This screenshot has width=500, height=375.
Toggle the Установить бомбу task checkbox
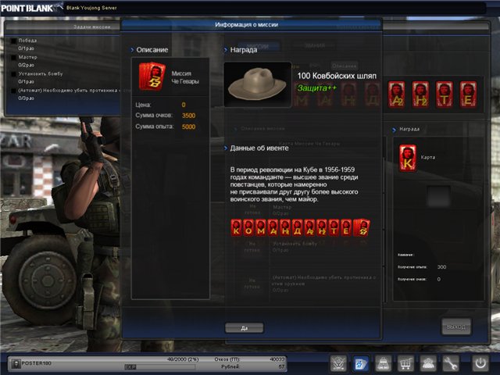tap(14, 74)
